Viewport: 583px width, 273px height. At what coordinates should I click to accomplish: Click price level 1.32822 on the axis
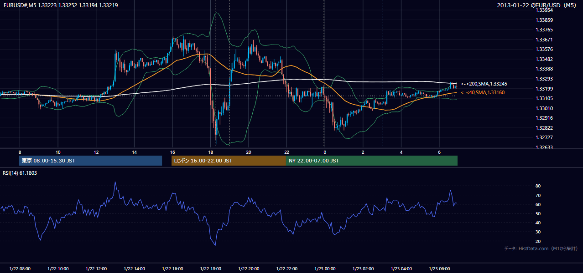click(544, 128)
